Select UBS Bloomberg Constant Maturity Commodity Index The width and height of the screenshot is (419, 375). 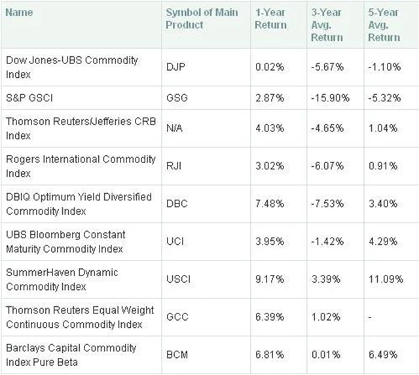(65, 241)
